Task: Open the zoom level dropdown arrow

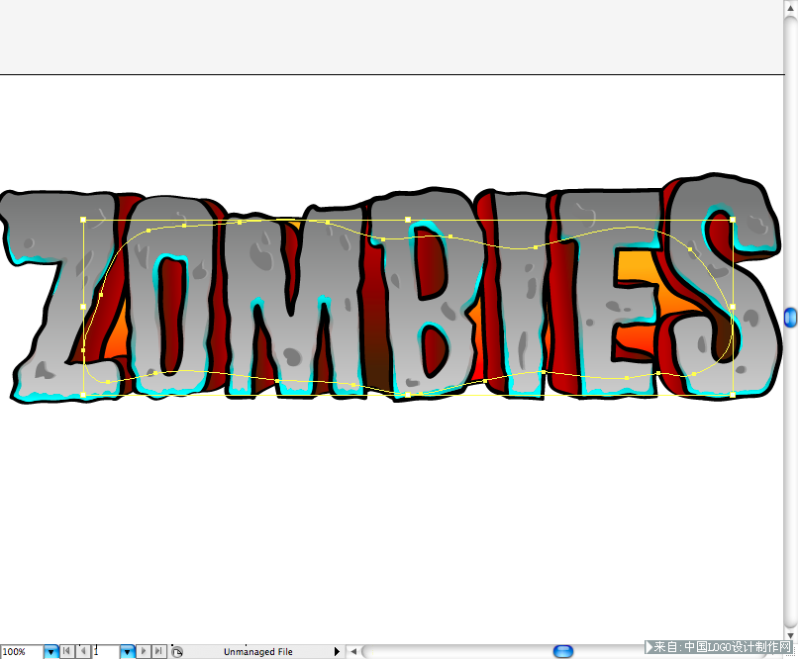Action: click(x=50, y=652)
